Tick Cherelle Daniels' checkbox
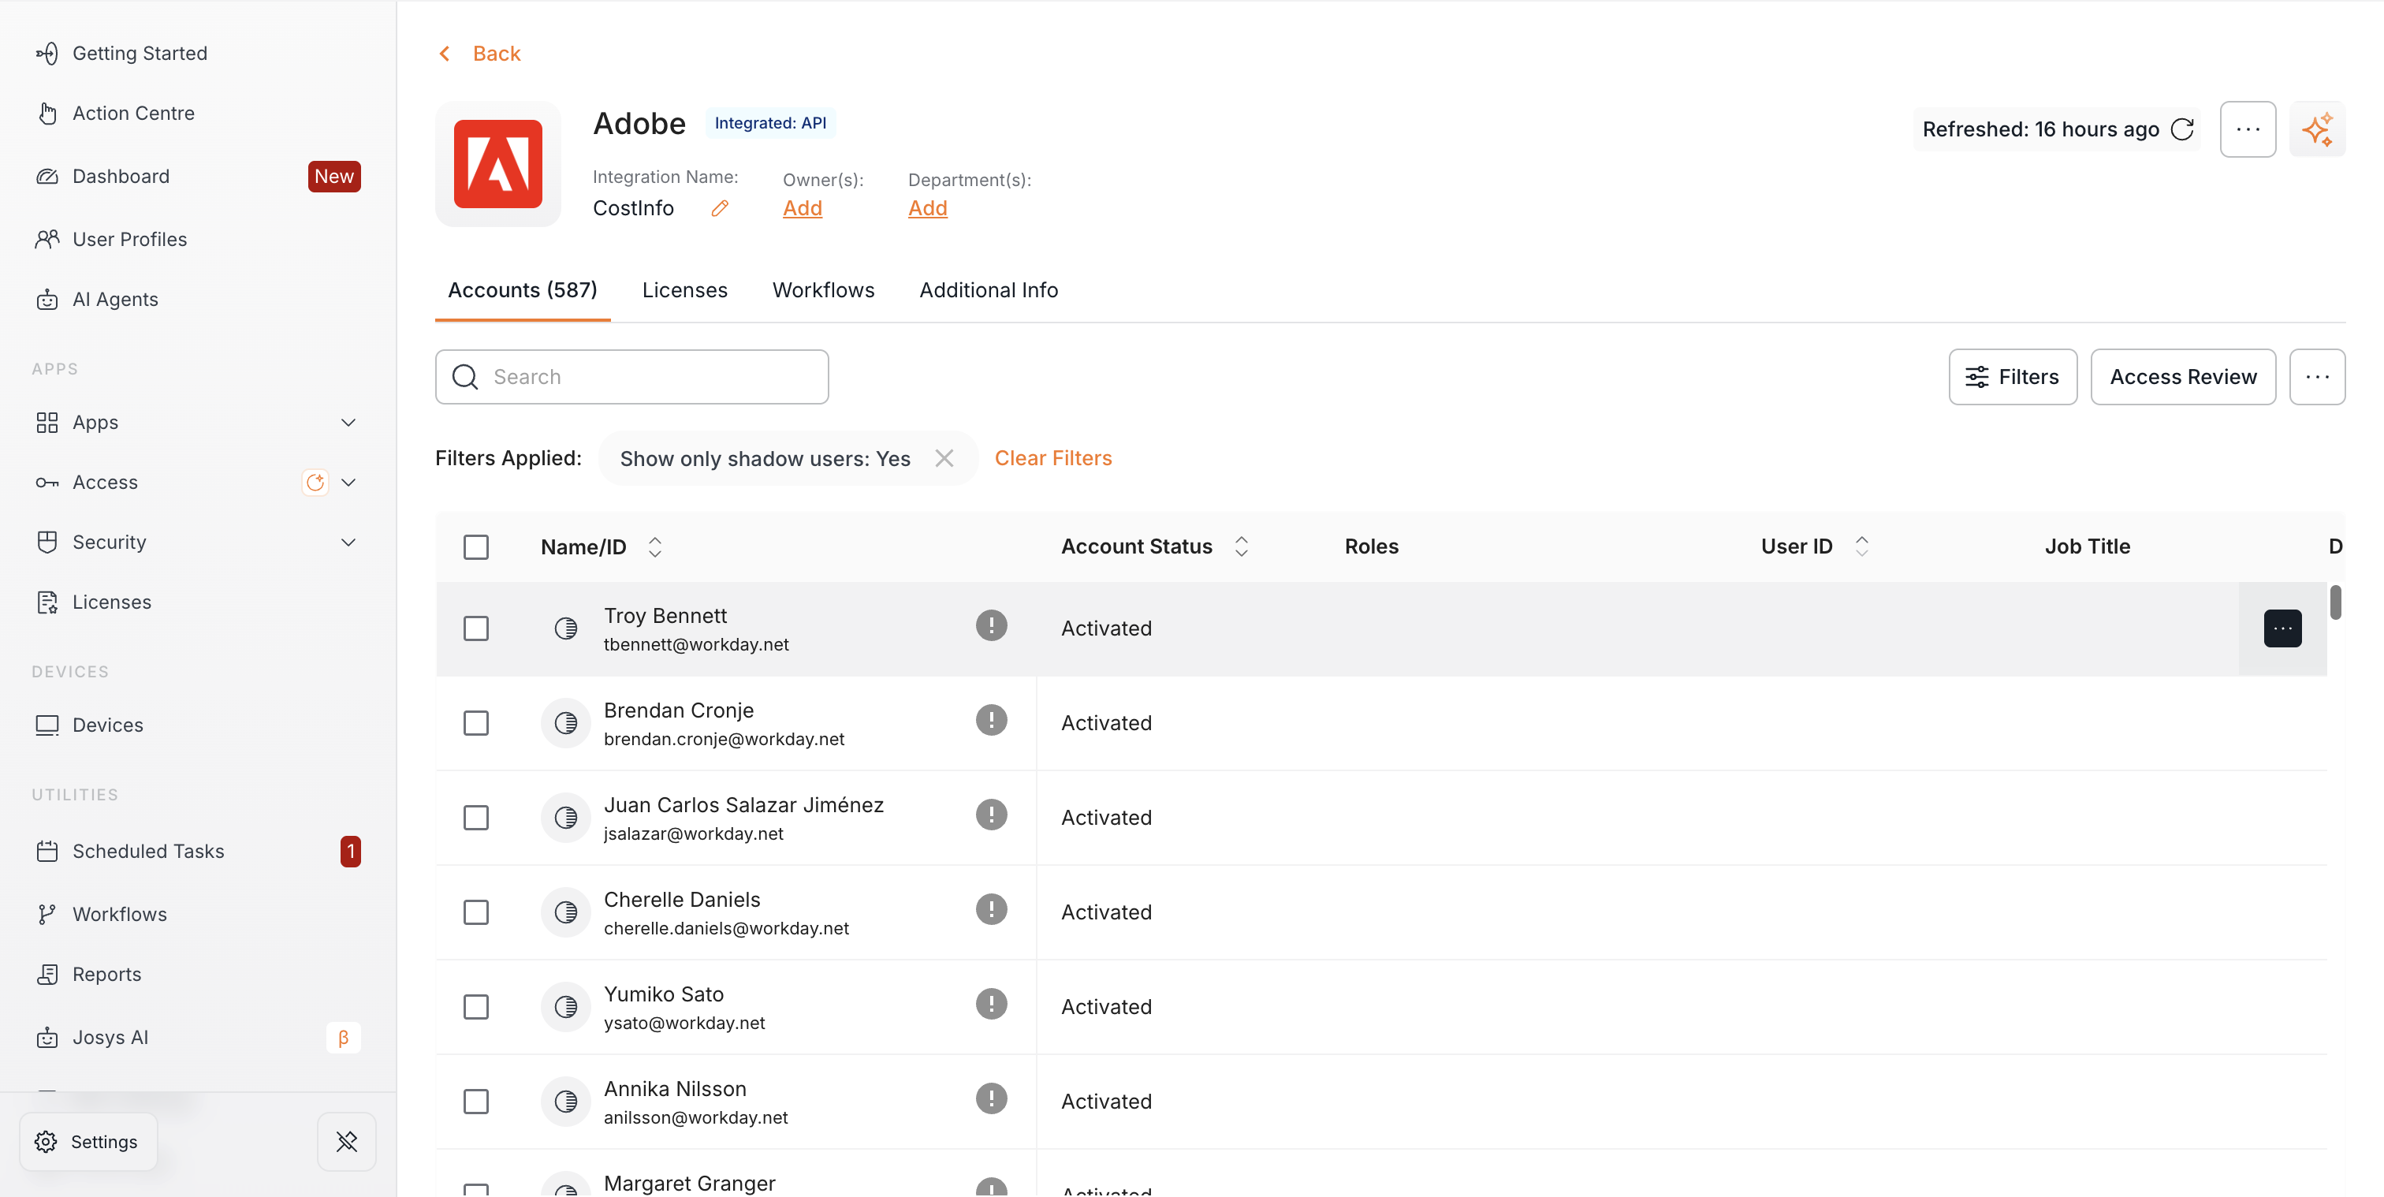 pyautogui.click(x=475, y=913)
